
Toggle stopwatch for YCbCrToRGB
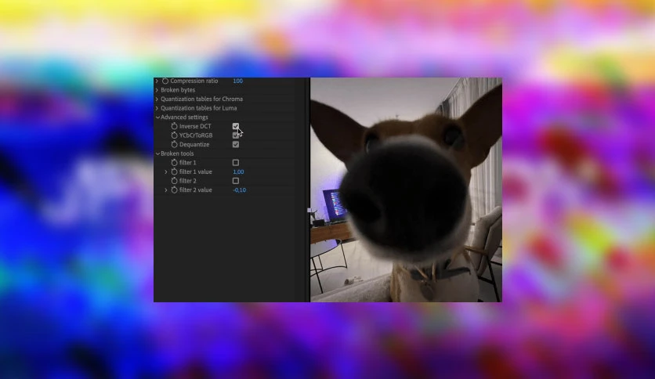click(175, 135)
